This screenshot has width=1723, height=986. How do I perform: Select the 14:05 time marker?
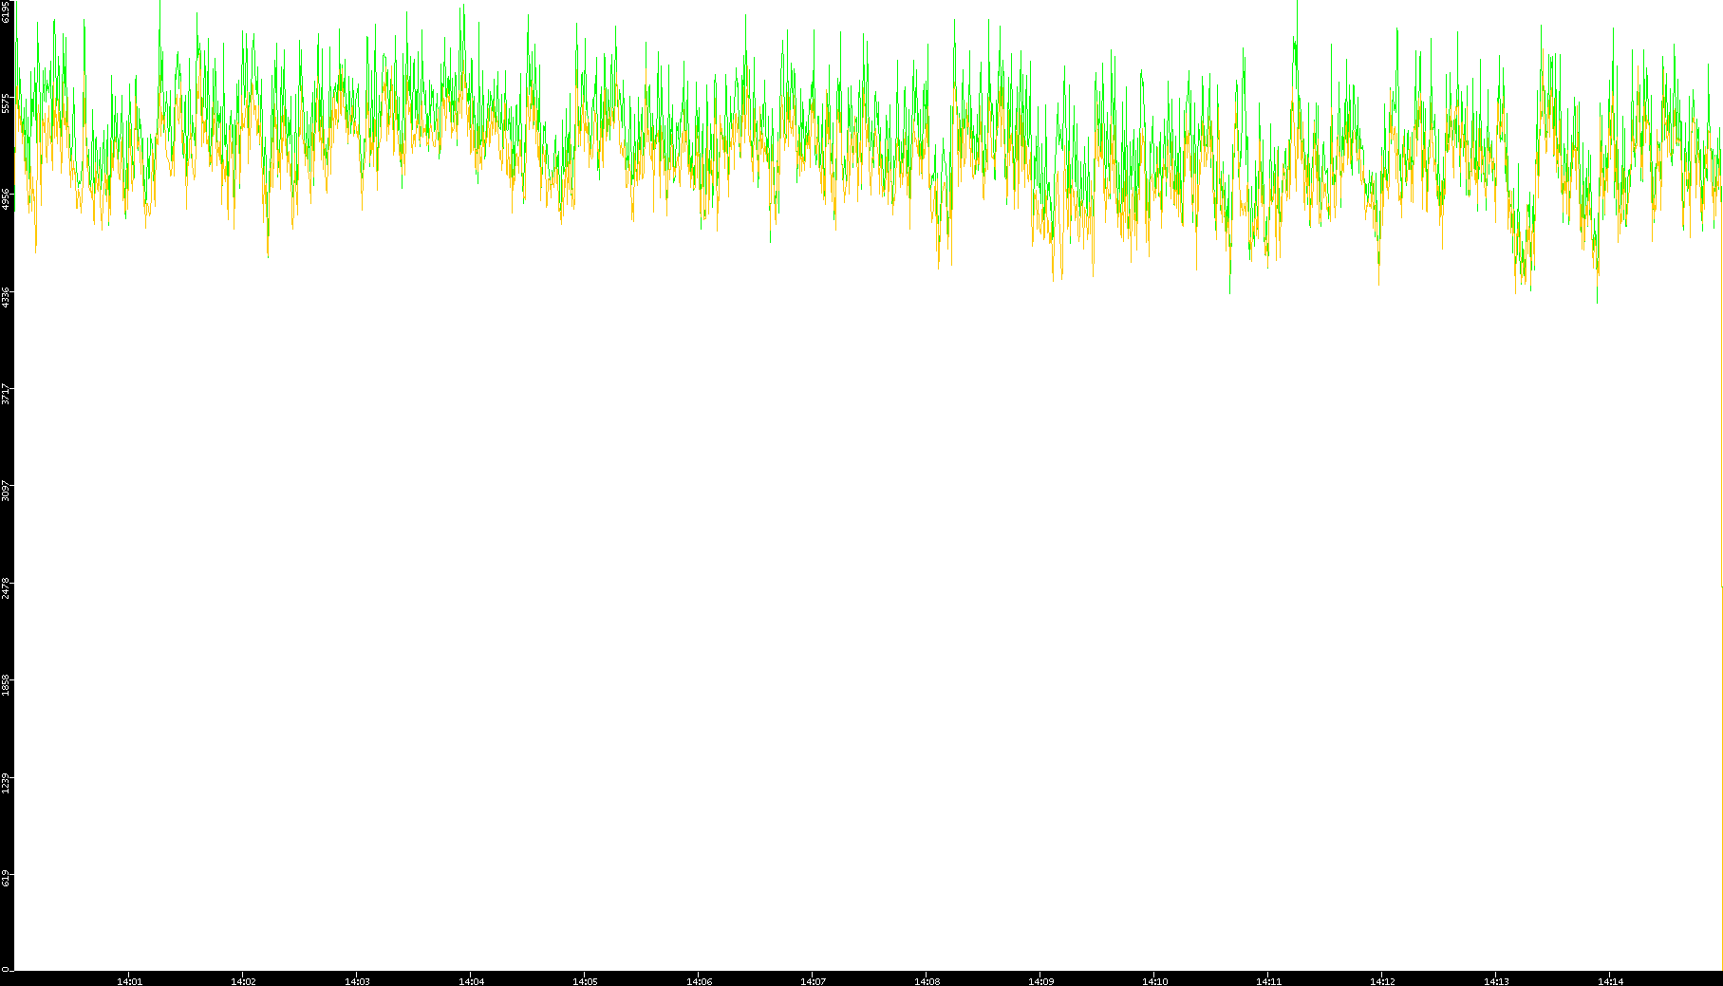[585, 981]
